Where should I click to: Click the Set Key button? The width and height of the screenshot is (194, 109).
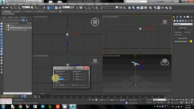(149, 103)
